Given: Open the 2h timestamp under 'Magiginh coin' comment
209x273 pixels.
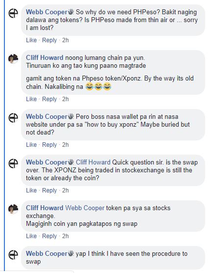Looking at the screenshot, I should 66,236.
